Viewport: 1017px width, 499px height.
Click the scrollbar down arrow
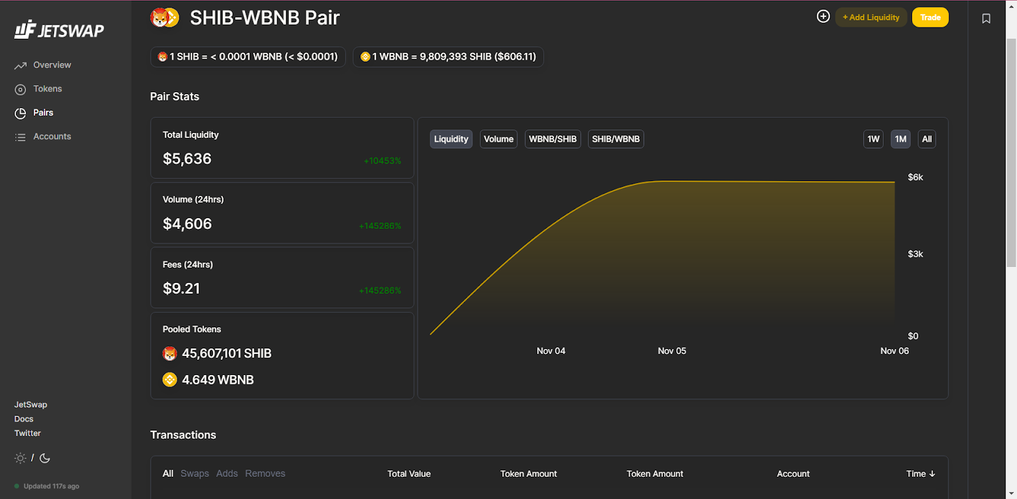point(1011,493)
